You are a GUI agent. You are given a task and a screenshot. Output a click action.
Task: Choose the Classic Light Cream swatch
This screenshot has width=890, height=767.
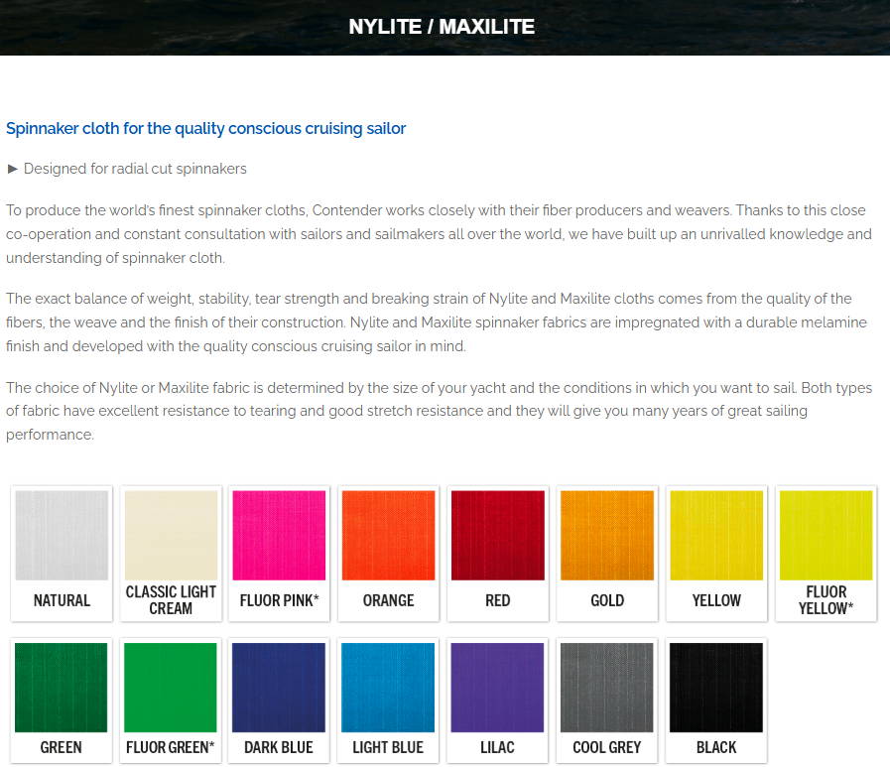pos(171,536)
